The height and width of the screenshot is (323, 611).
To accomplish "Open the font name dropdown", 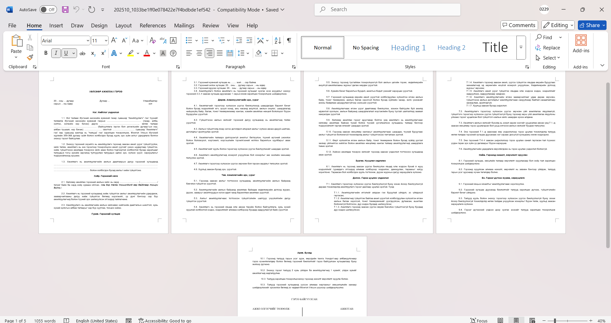I will coord(88,40).
